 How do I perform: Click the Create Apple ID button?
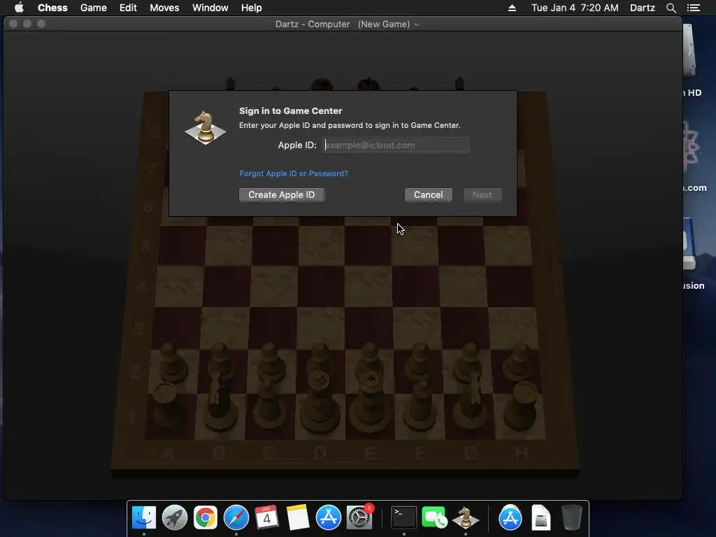point(282,195)
